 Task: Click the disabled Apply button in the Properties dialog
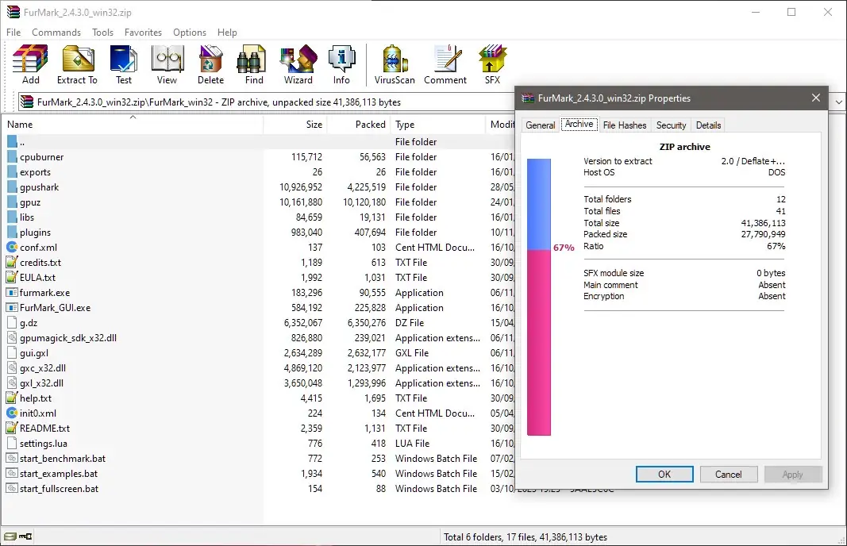pos(792,474)
